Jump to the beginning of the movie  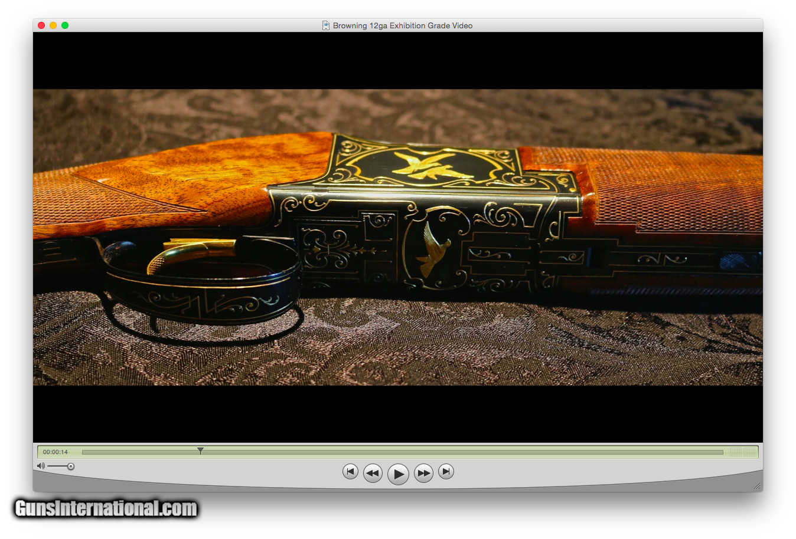(x=350, y=472)
